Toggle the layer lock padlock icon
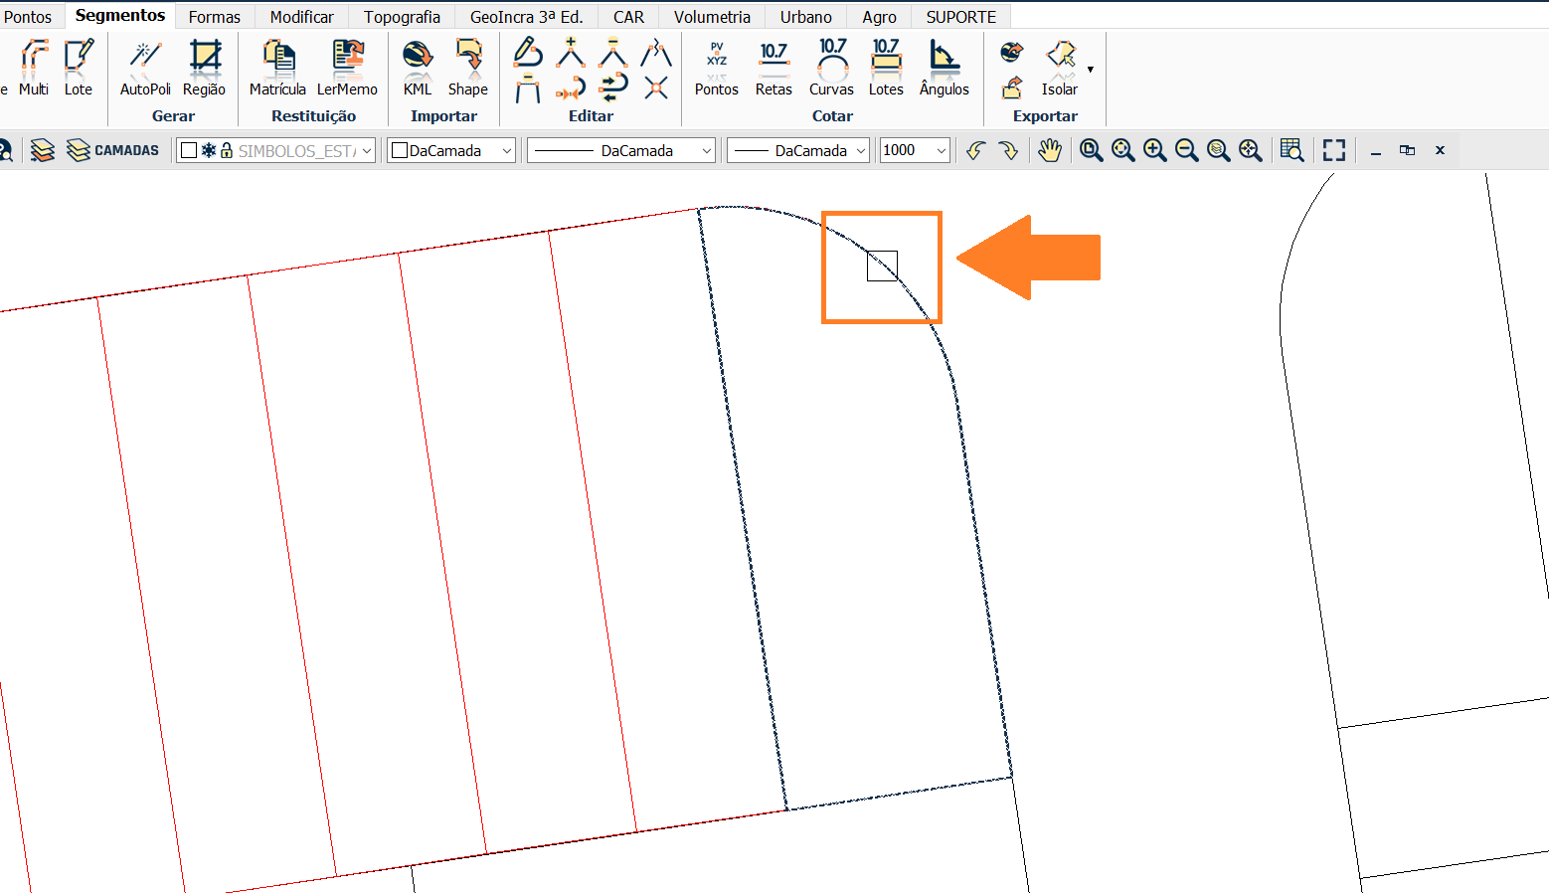The height and width of the screenshot is (893, 1549). point(227,150)
